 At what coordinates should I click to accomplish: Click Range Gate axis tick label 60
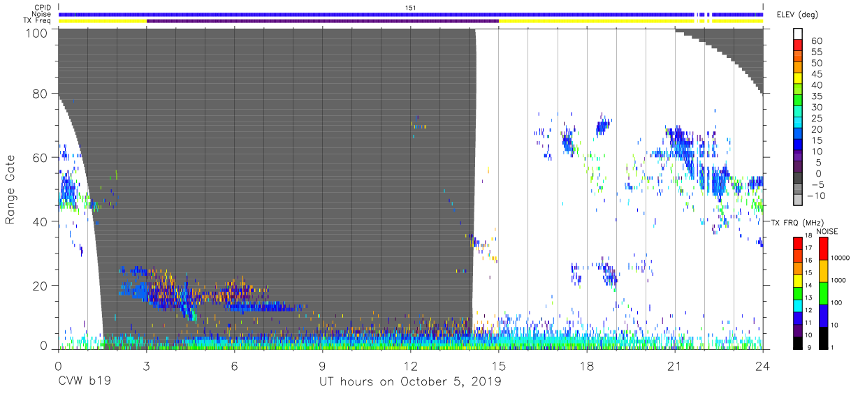(x=41, y=158)
